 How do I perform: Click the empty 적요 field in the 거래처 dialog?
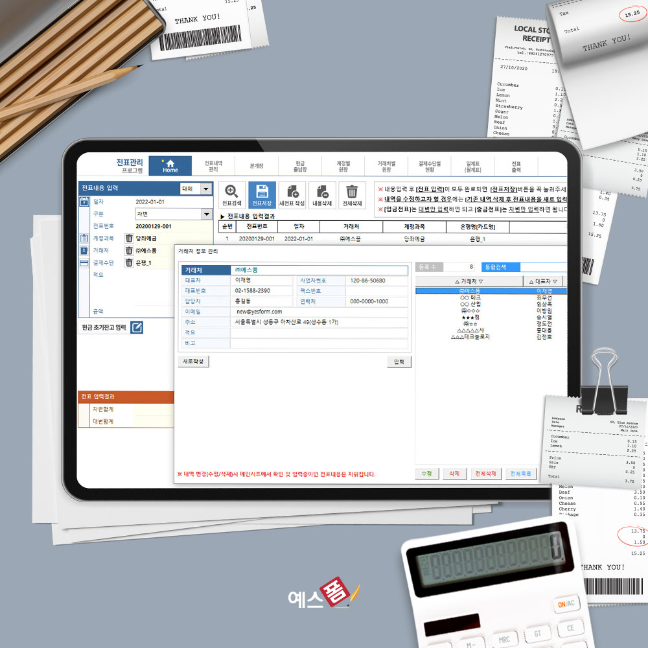(x=319, y=332)
